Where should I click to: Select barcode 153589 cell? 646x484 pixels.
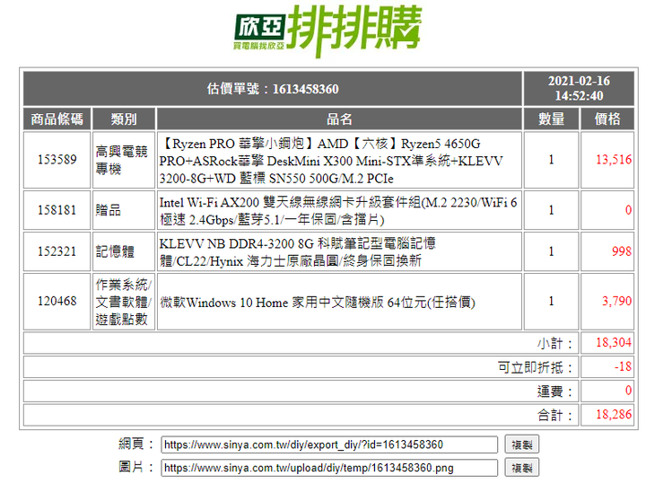(x=57, y=160)
